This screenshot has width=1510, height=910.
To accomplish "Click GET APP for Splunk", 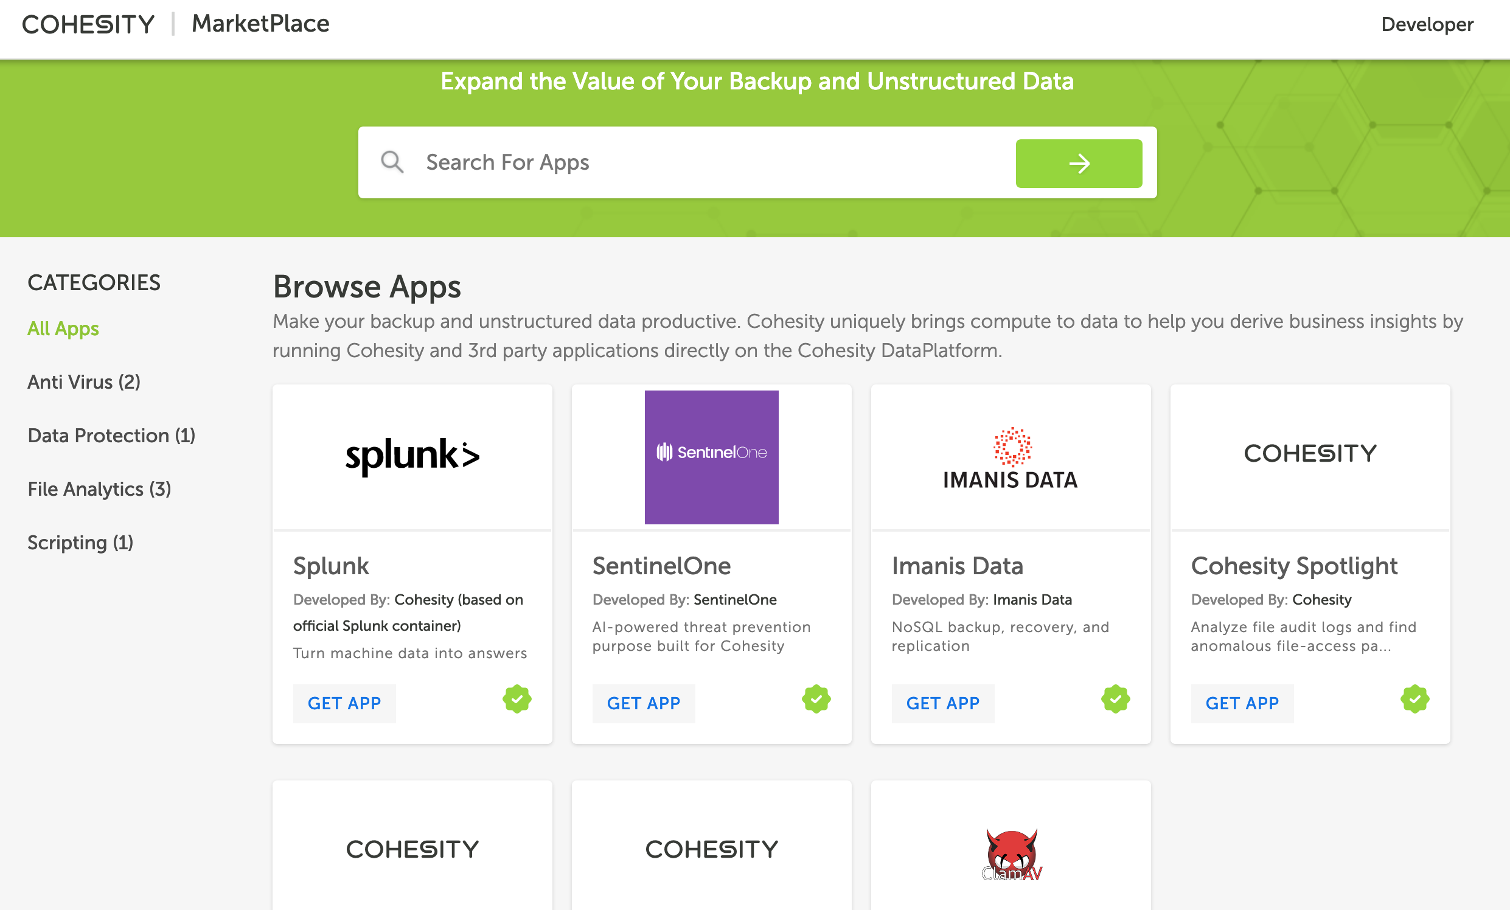I will pyautogui.click(x=344, y=703).
